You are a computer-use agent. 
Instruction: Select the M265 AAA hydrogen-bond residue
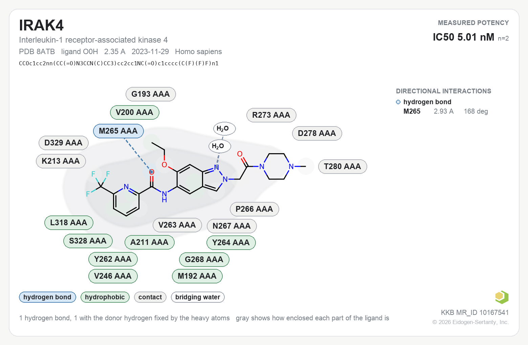click(118, 131)
